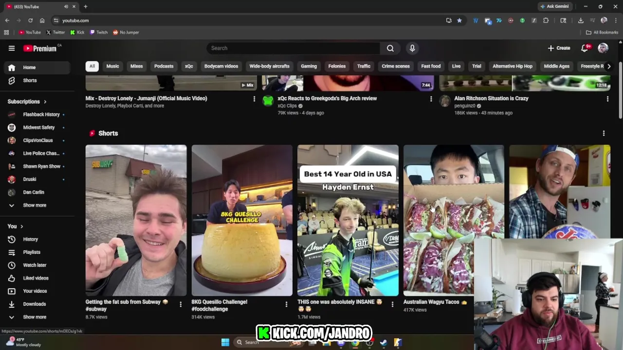Click the YouTube Premium logo

coord(41,48)
